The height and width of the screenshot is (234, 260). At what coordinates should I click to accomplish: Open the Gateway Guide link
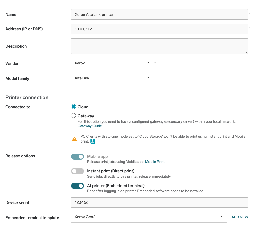(x=90, y=126)
